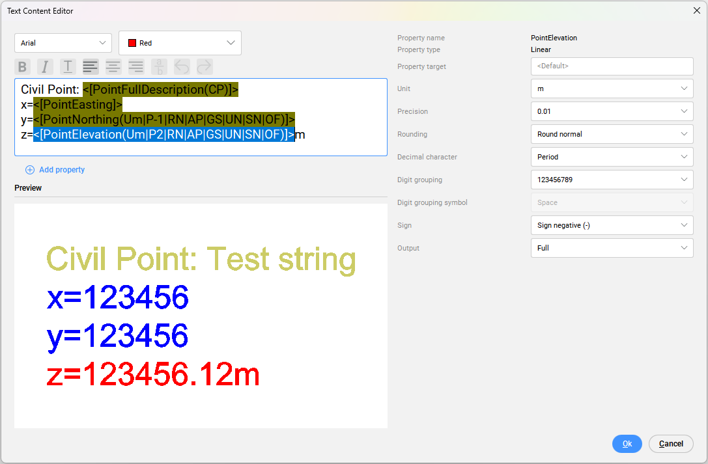Open the Arial font dropdown

(63, 43)
